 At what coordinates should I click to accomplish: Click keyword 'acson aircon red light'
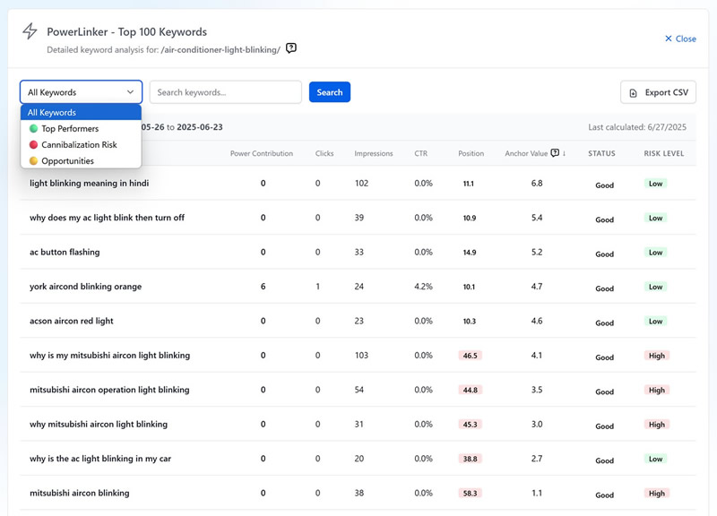pos(72,321)
